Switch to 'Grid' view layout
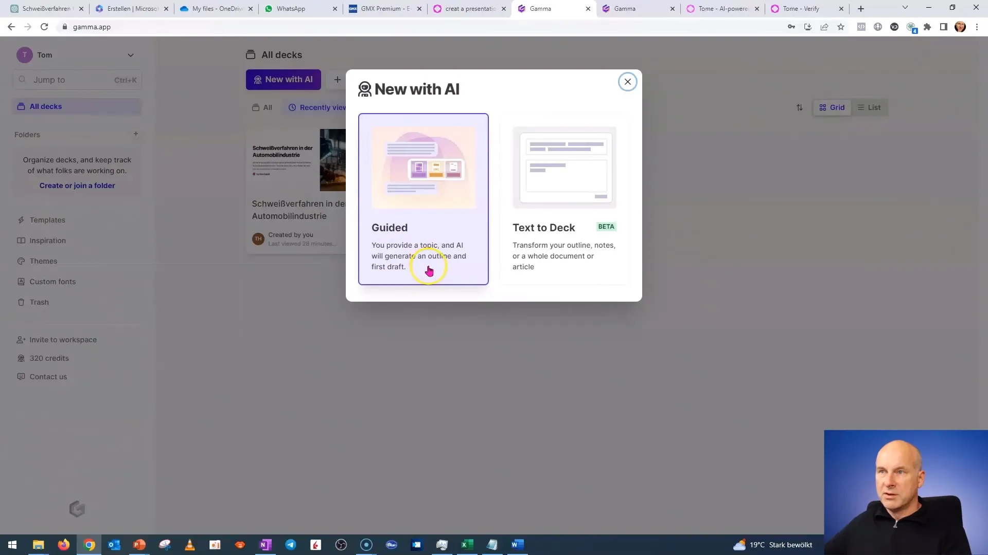This screenshot has height=555, width=988. 832,107
